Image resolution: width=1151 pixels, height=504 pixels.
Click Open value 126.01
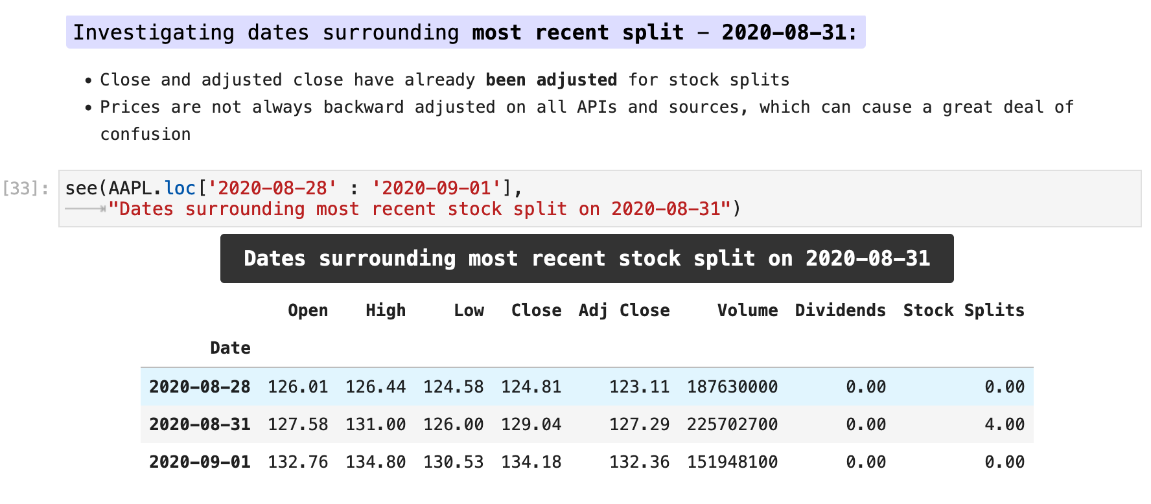(x=298, y=387)
